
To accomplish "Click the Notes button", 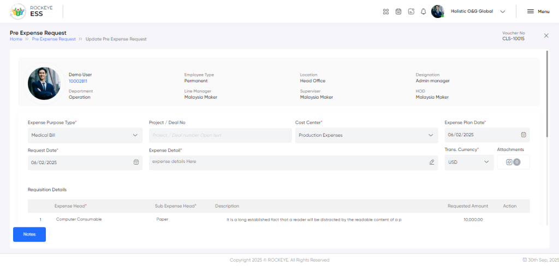I will 29,234.
